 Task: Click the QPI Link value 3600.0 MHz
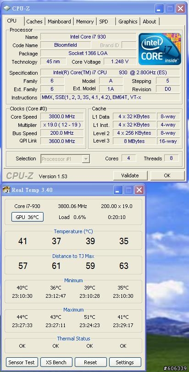pos(62,141)
